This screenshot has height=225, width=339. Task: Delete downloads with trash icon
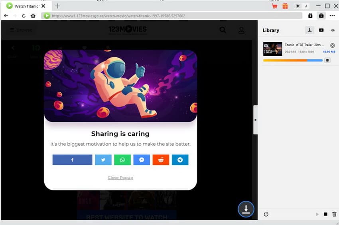coord(334,214)
